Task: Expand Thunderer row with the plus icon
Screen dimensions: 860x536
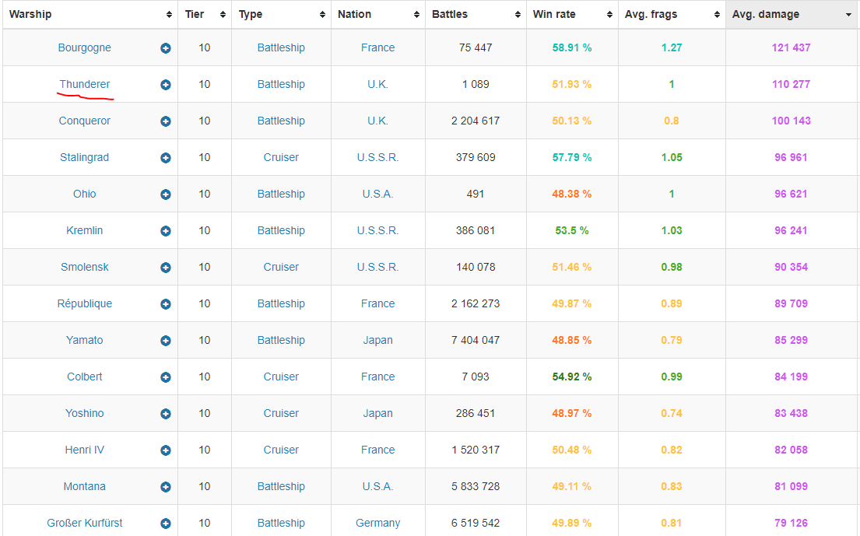Action: pos(165,85)
